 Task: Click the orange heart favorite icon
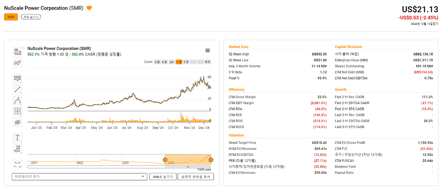pyautogui.click(x=89, y=8)
